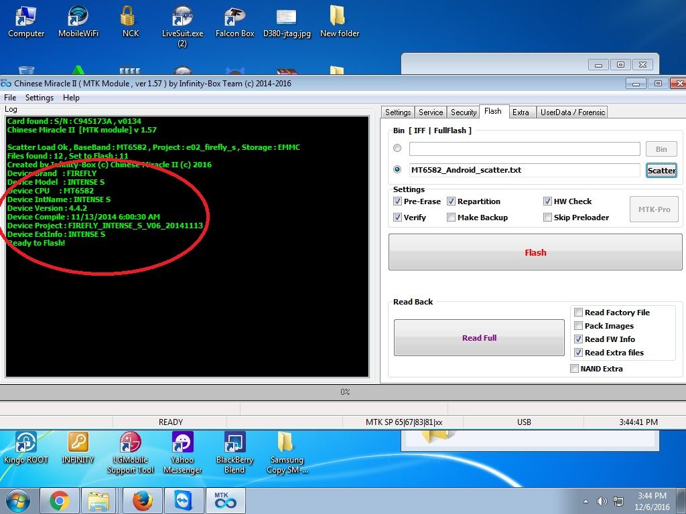Open the INFINITY key icon shortcut
This screenshot has height=514, width=686.
coord(78,444)
